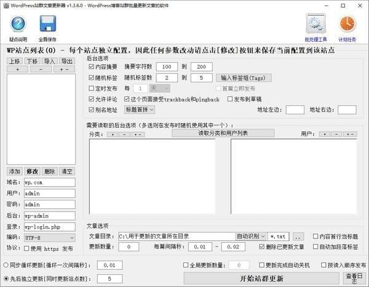This screenshot has height=287, width=369.
Task: Click the 清空 clear list button
Action: pos(67,171)
